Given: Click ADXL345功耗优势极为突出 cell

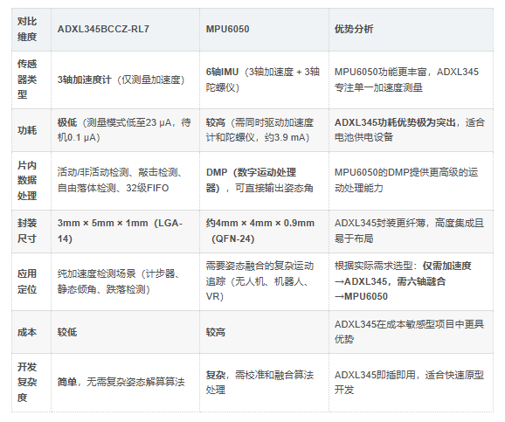Looking at the screenshot, I should click(x=410, y=130).
